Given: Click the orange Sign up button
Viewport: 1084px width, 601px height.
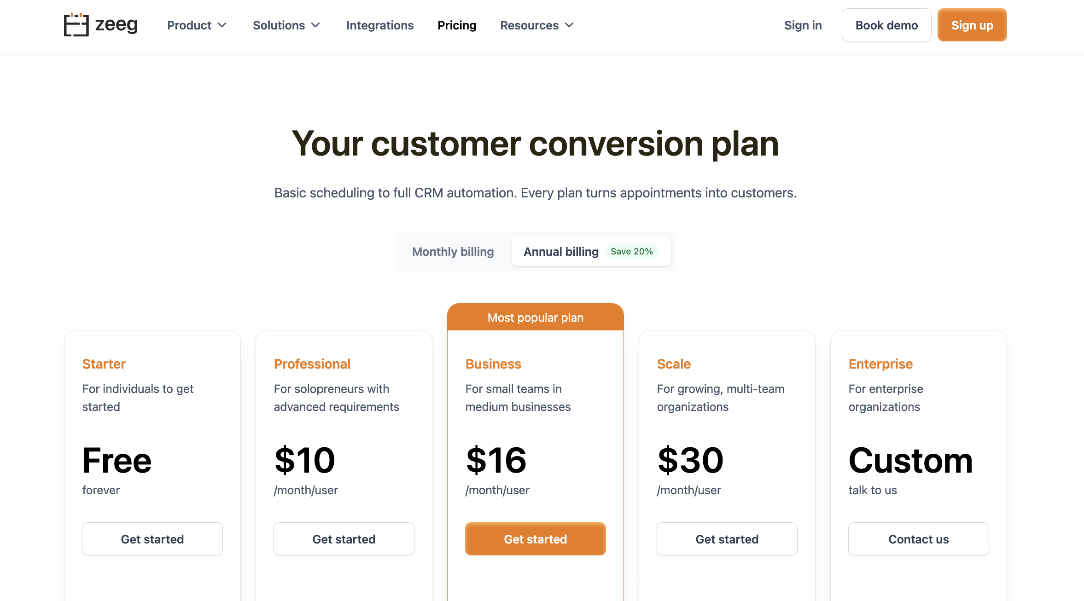Looking at the screenshot, I should pyautogui.click(x=972, y=25).
